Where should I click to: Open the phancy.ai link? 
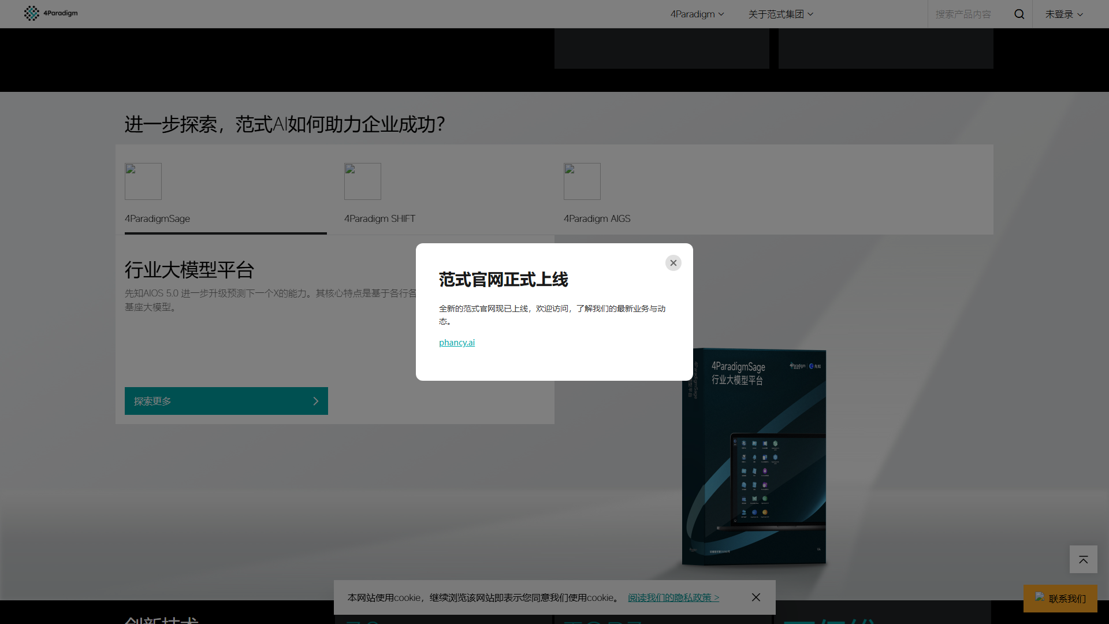point(457,343)
